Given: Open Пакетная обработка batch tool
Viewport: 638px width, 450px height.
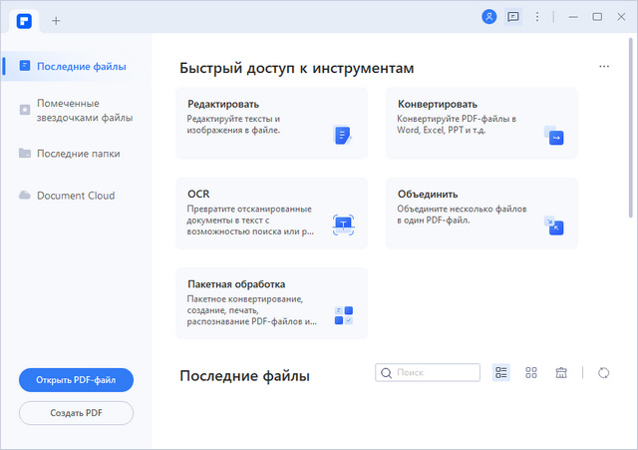Looking at the screenshot, I should point(271,303).
